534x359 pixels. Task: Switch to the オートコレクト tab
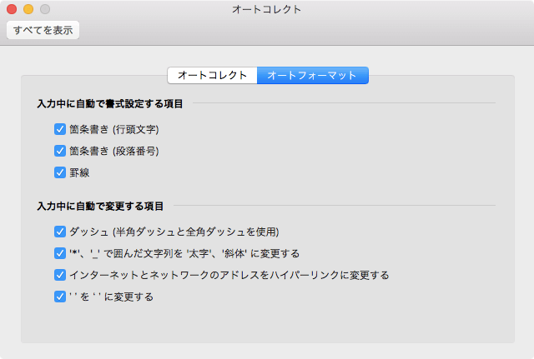[x=212, y=75]
